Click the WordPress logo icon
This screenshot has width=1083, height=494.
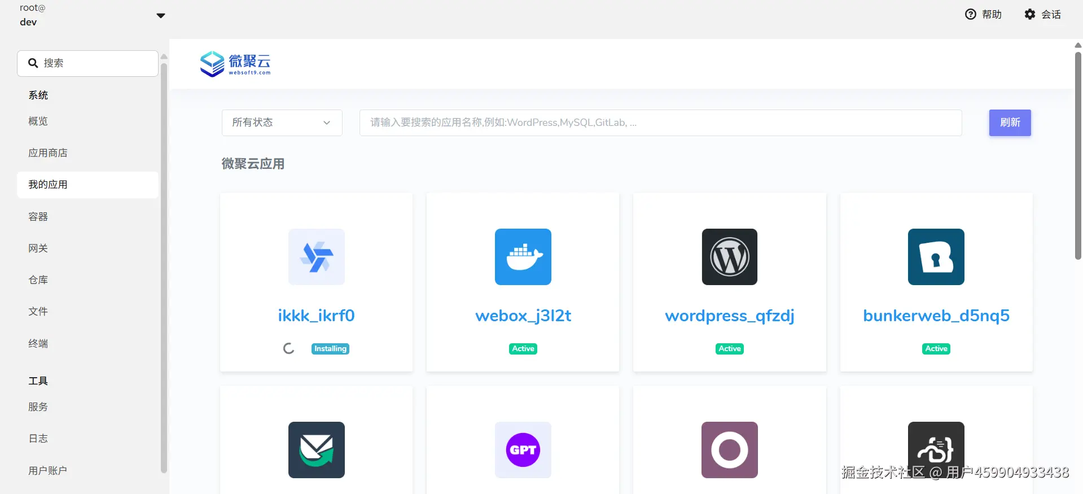(730, 257)
